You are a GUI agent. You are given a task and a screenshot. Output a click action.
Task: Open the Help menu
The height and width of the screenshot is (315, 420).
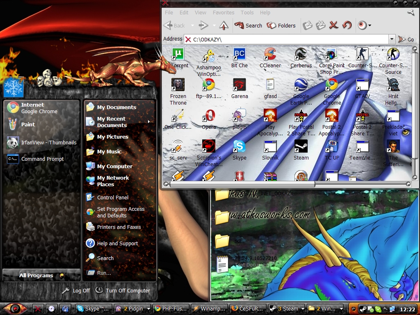(265, 12)
